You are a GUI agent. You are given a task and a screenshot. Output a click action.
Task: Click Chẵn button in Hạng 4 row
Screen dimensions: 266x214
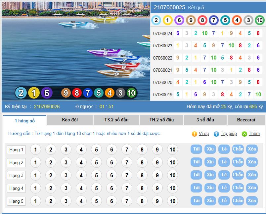tap(238, 188)
